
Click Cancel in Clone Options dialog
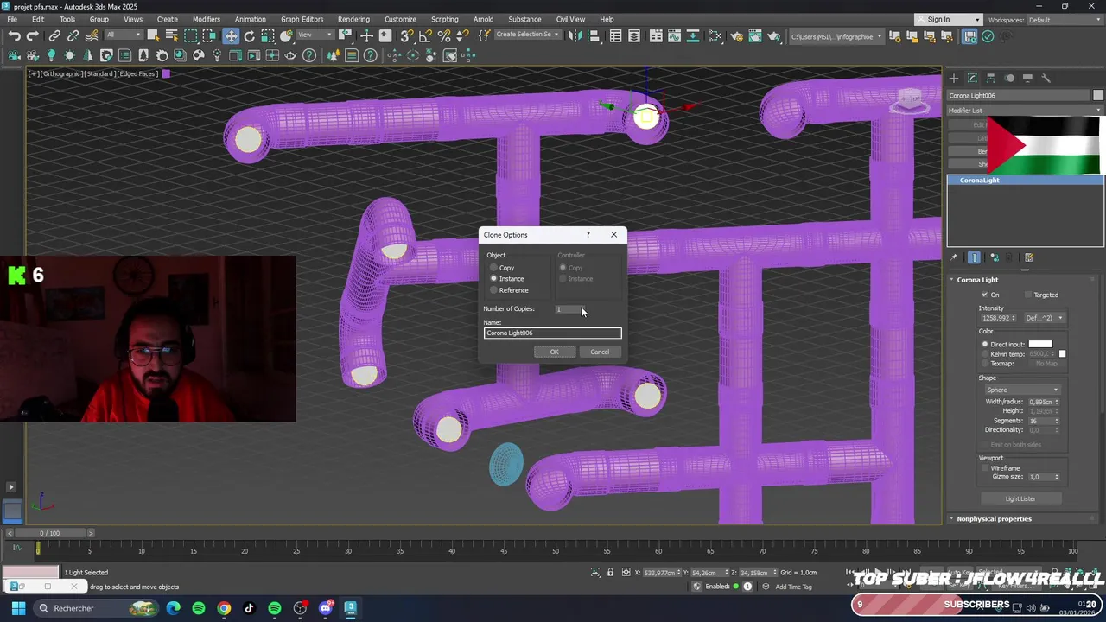[x=600, y=352]
